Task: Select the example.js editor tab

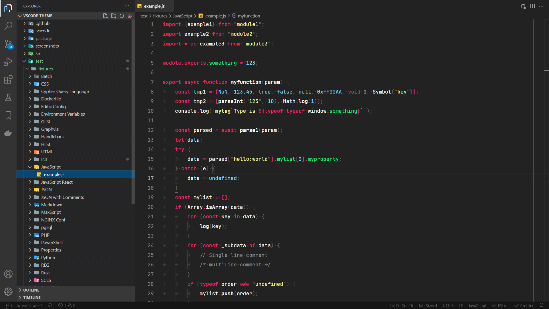Action: point(154,6)
